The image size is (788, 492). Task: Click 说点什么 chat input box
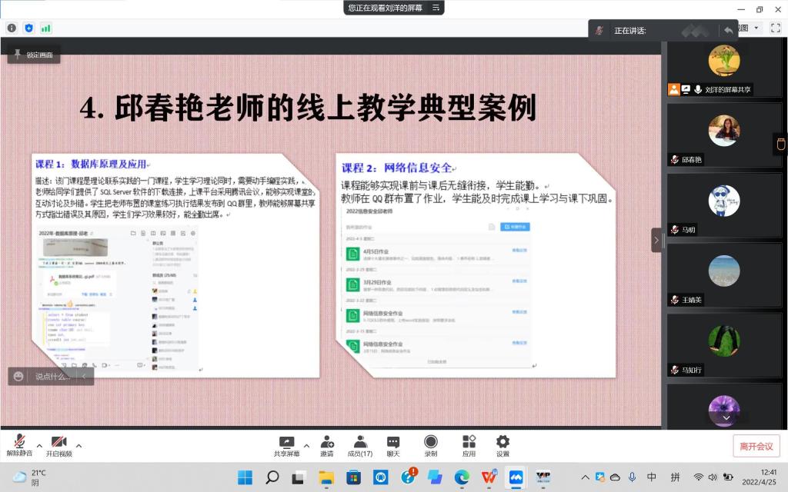click(52, 376)
